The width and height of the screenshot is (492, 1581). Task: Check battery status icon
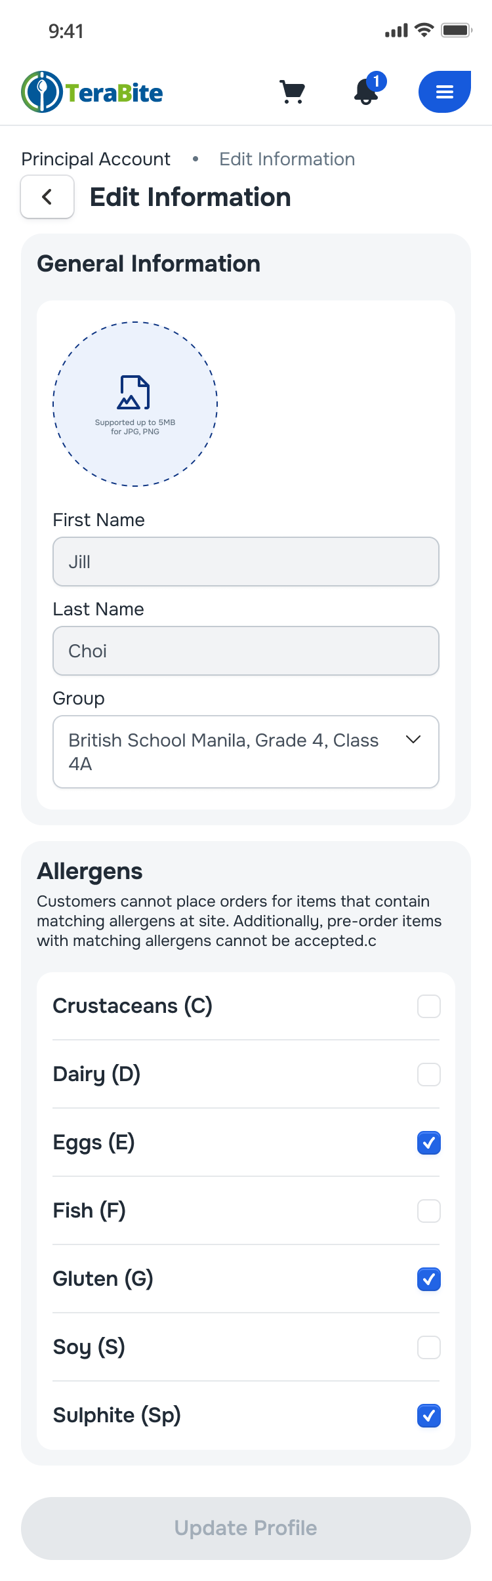457,30
